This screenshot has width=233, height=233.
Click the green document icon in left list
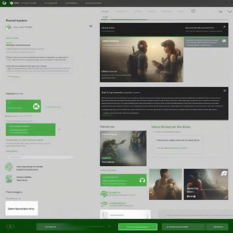[9, 179]
